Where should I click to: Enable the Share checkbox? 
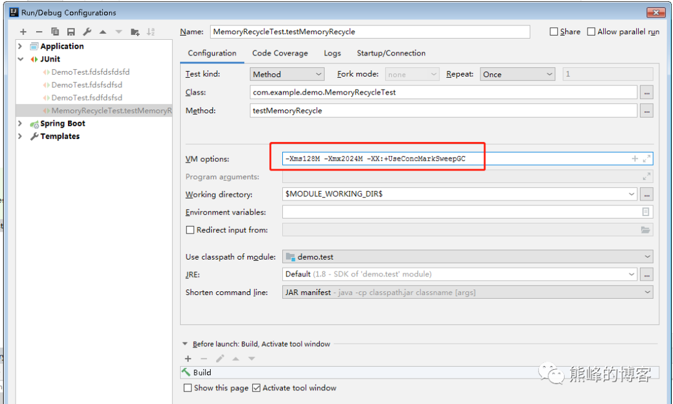[x=554, y=32]
